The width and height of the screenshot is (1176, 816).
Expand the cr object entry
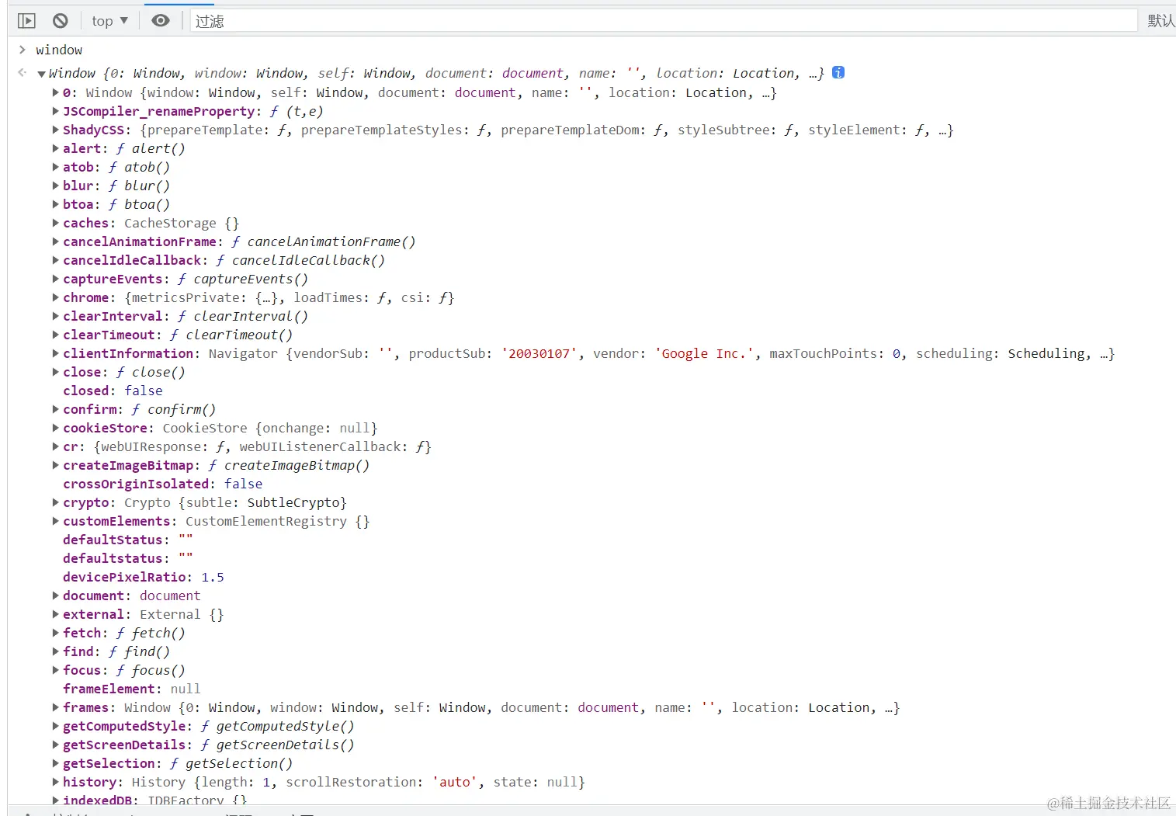coord(56,446)
